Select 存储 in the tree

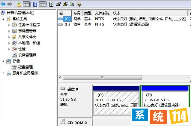pos(16,61)
